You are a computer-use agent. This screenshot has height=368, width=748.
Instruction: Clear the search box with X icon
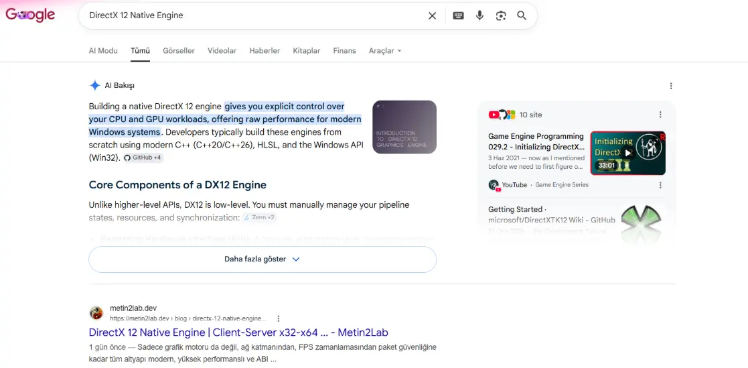(x=432, y=15)
